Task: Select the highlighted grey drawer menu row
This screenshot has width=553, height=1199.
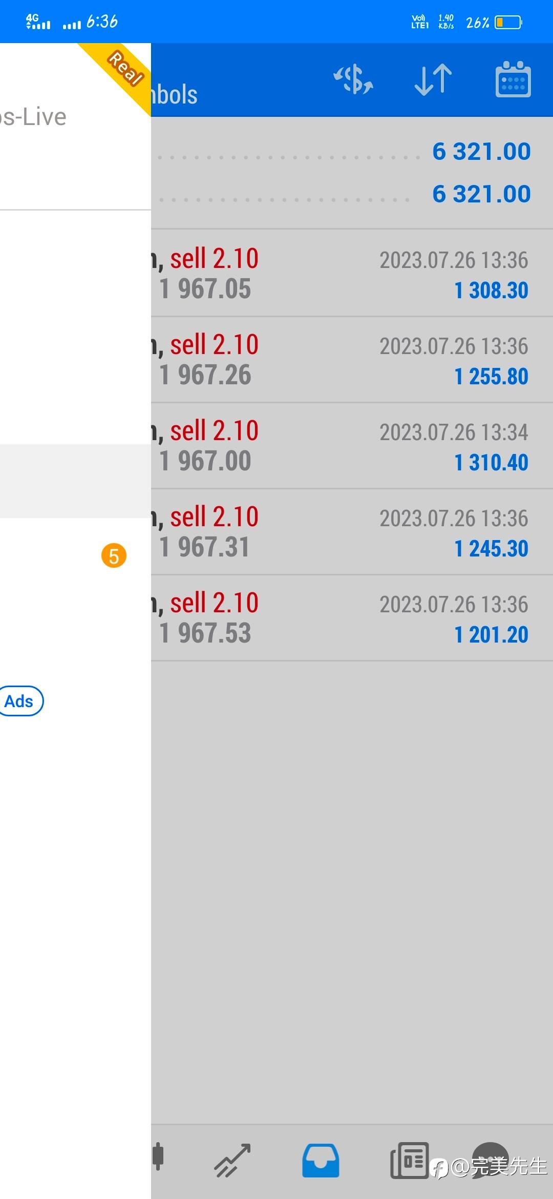Action: click(x=75, y=481)
